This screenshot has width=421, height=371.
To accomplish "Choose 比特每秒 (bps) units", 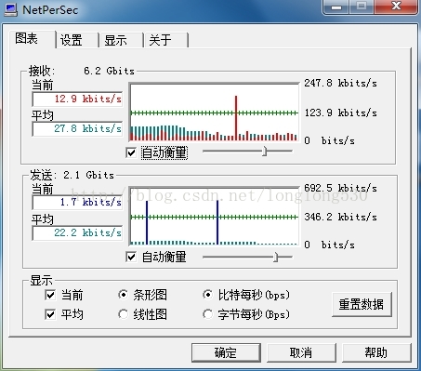I will tap(207, 295).
